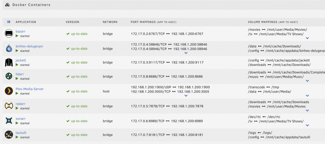Click the VERSION column header
Viewport: 325px width, 144px height.
72,22
